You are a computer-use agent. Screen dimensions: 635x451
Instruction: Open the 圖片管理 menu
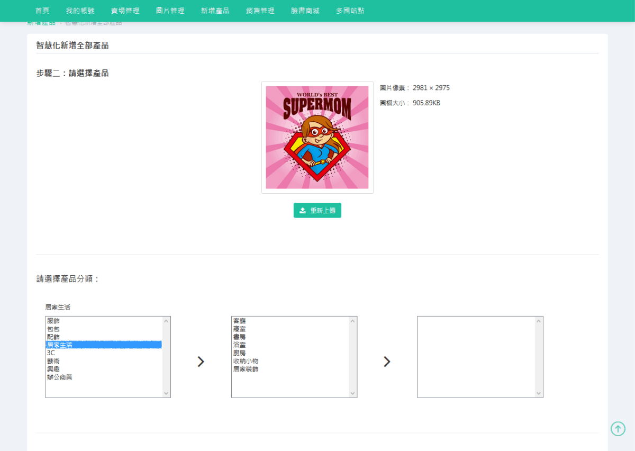point(170,11)
